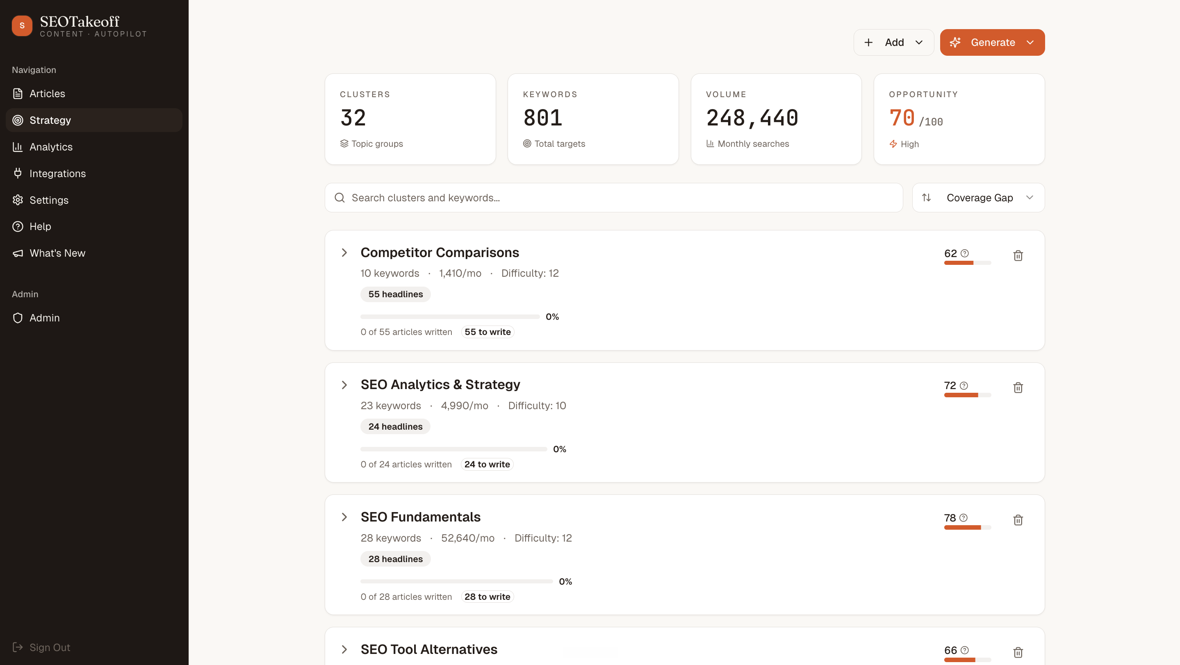This screenshot has height=665, width=1180.
Task: Click the search magnifier icon
Action: pyautogui.click(x=339, y=197)
